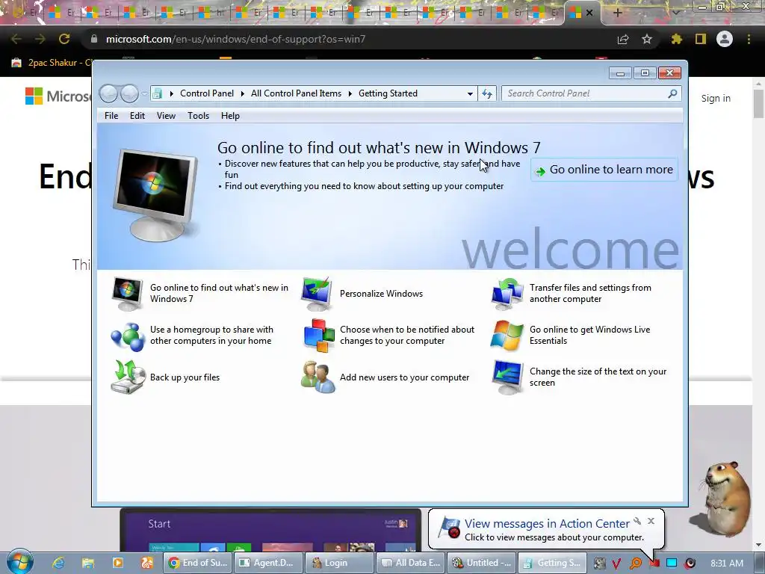Click Sign in on Microsoft page
The height and width of the screenshot is (574, 765).
pyautogui.click(x=716, y=98)
